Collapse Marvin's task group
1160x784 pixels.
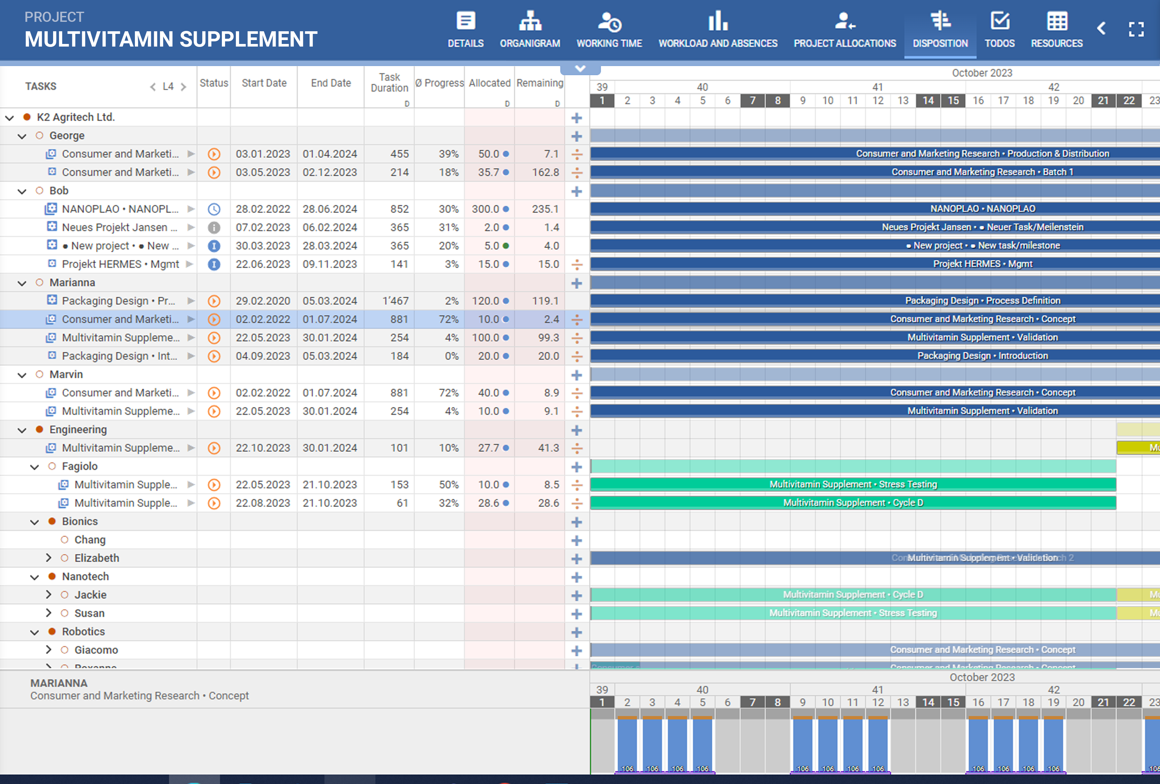pos(22,374)
